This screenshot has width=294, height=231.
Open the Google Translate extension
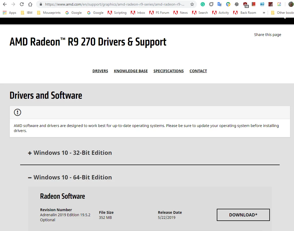[219, 4]
